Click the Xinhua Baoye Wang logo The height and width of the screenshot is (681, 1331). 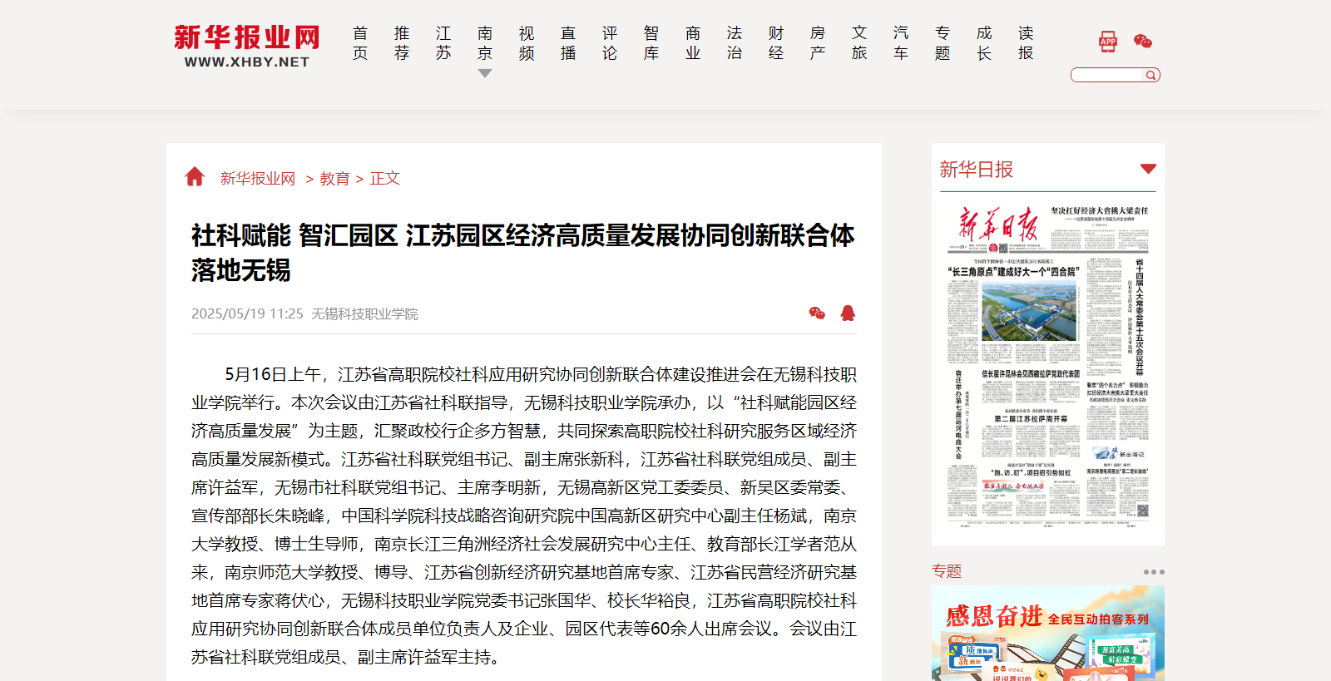(x=246, y=46)
